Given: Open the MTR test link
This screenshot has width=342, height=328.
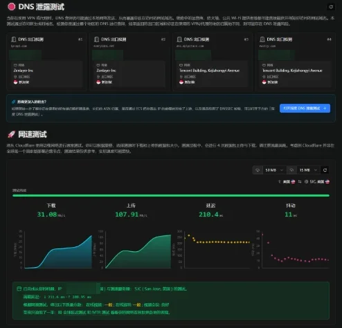Looking at the screenshot, I should tap(101, 312).
